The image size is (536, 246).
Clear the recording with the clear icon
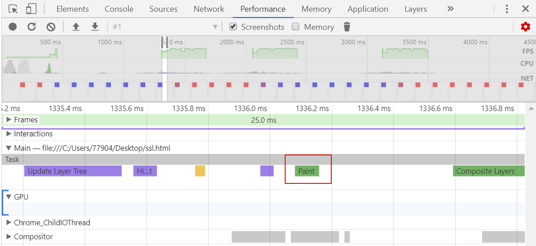51,27
